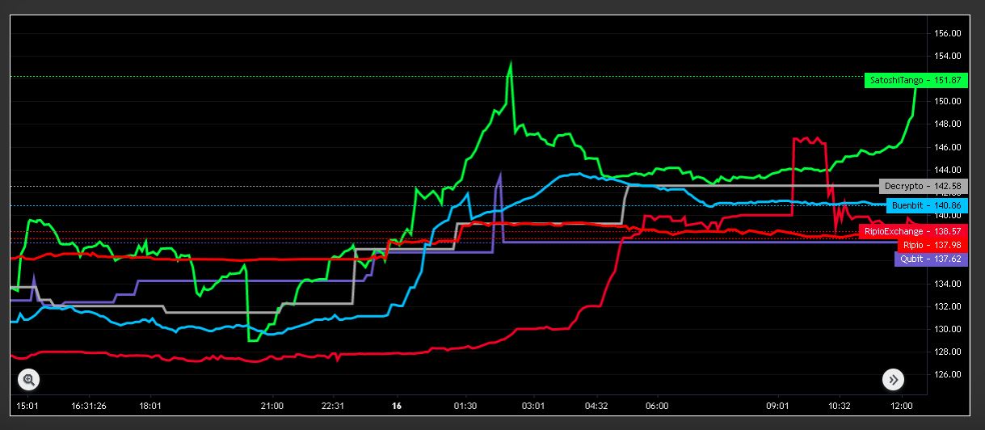Viewport: 985px width, 430px height.
Task: Click the green SatoshiTango line's highest peak
Action: 511,62
